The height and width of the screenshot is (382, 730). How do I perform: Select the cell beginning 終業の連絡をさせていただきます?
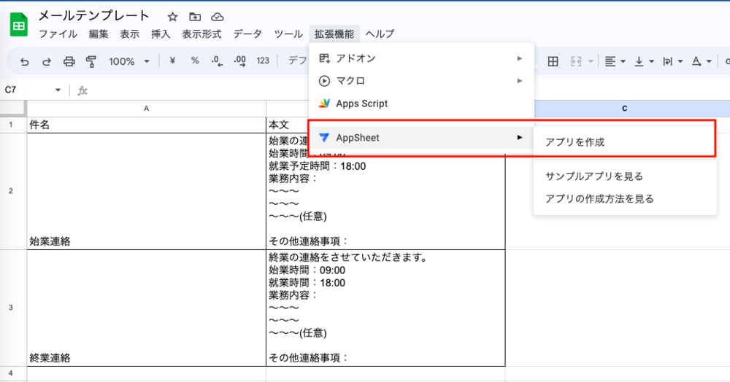coord(385,308)
